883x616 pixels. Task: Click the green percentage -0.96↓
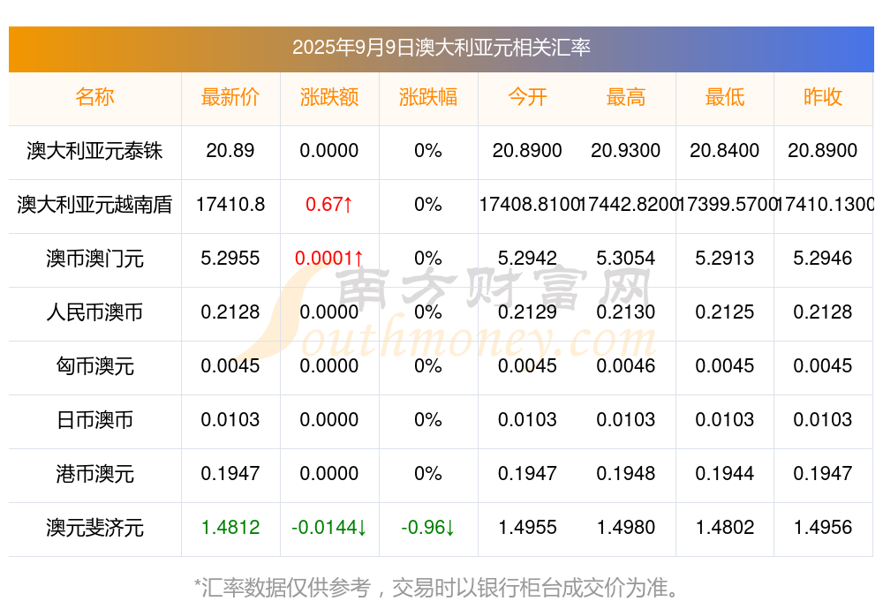click(428, 527)
